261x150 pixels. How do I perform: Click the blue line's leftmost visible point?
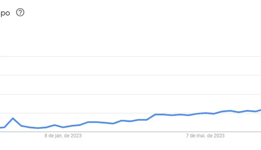click(x=1, y=128)
